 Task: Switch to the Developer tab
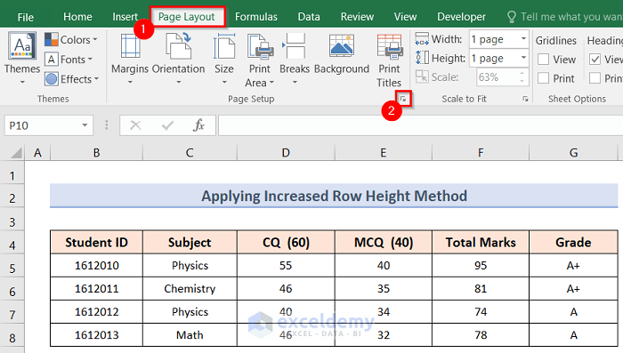tap(461, 17)
